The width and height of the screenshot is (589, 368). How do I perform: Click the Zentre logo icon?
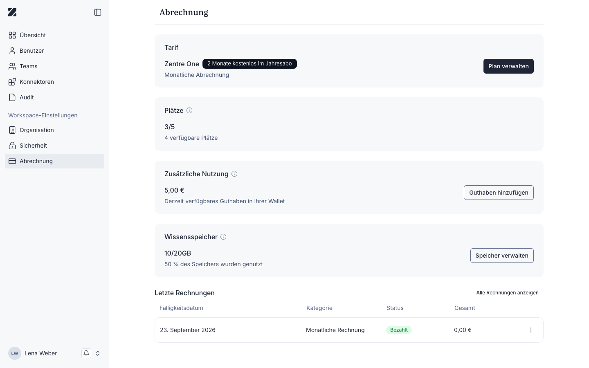tap(12, 12)
